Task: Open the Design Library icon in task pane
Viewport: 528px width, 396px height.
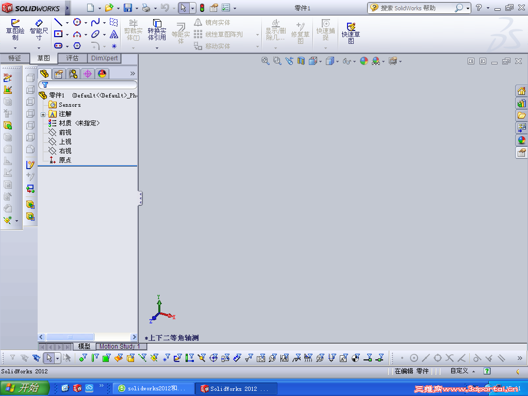Action: (521, 103)
